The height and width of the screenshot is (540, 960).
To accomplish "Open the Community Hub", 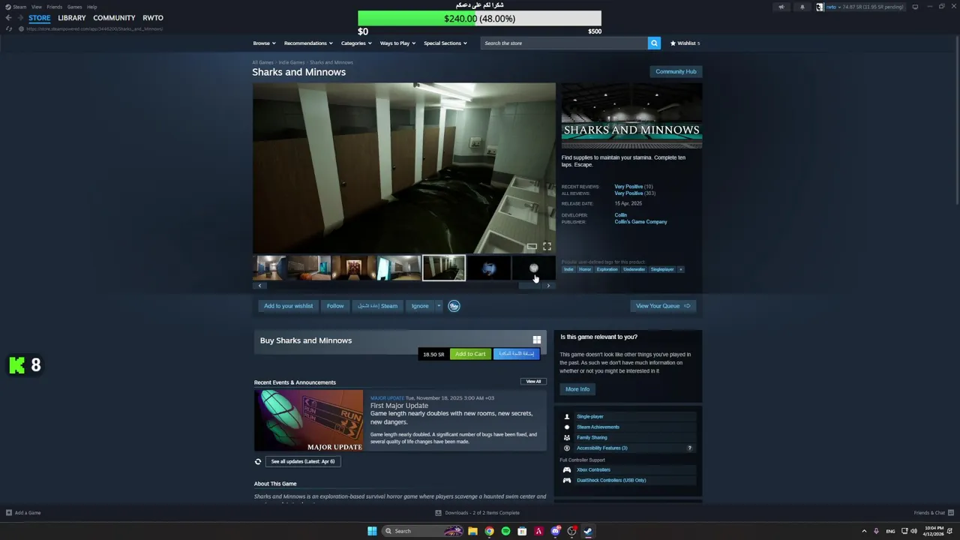I will pos(676,71).
